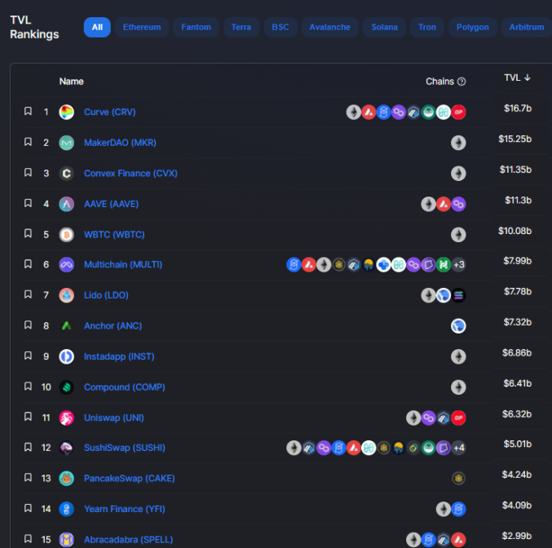Click Solana chain icon in Lido row
This screenshot has width=552, height=548.
click(458, 295)
